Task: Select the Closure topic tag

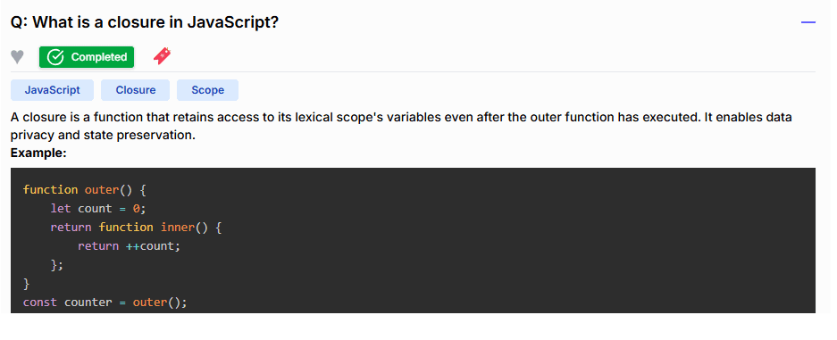Action: point(136,90)
